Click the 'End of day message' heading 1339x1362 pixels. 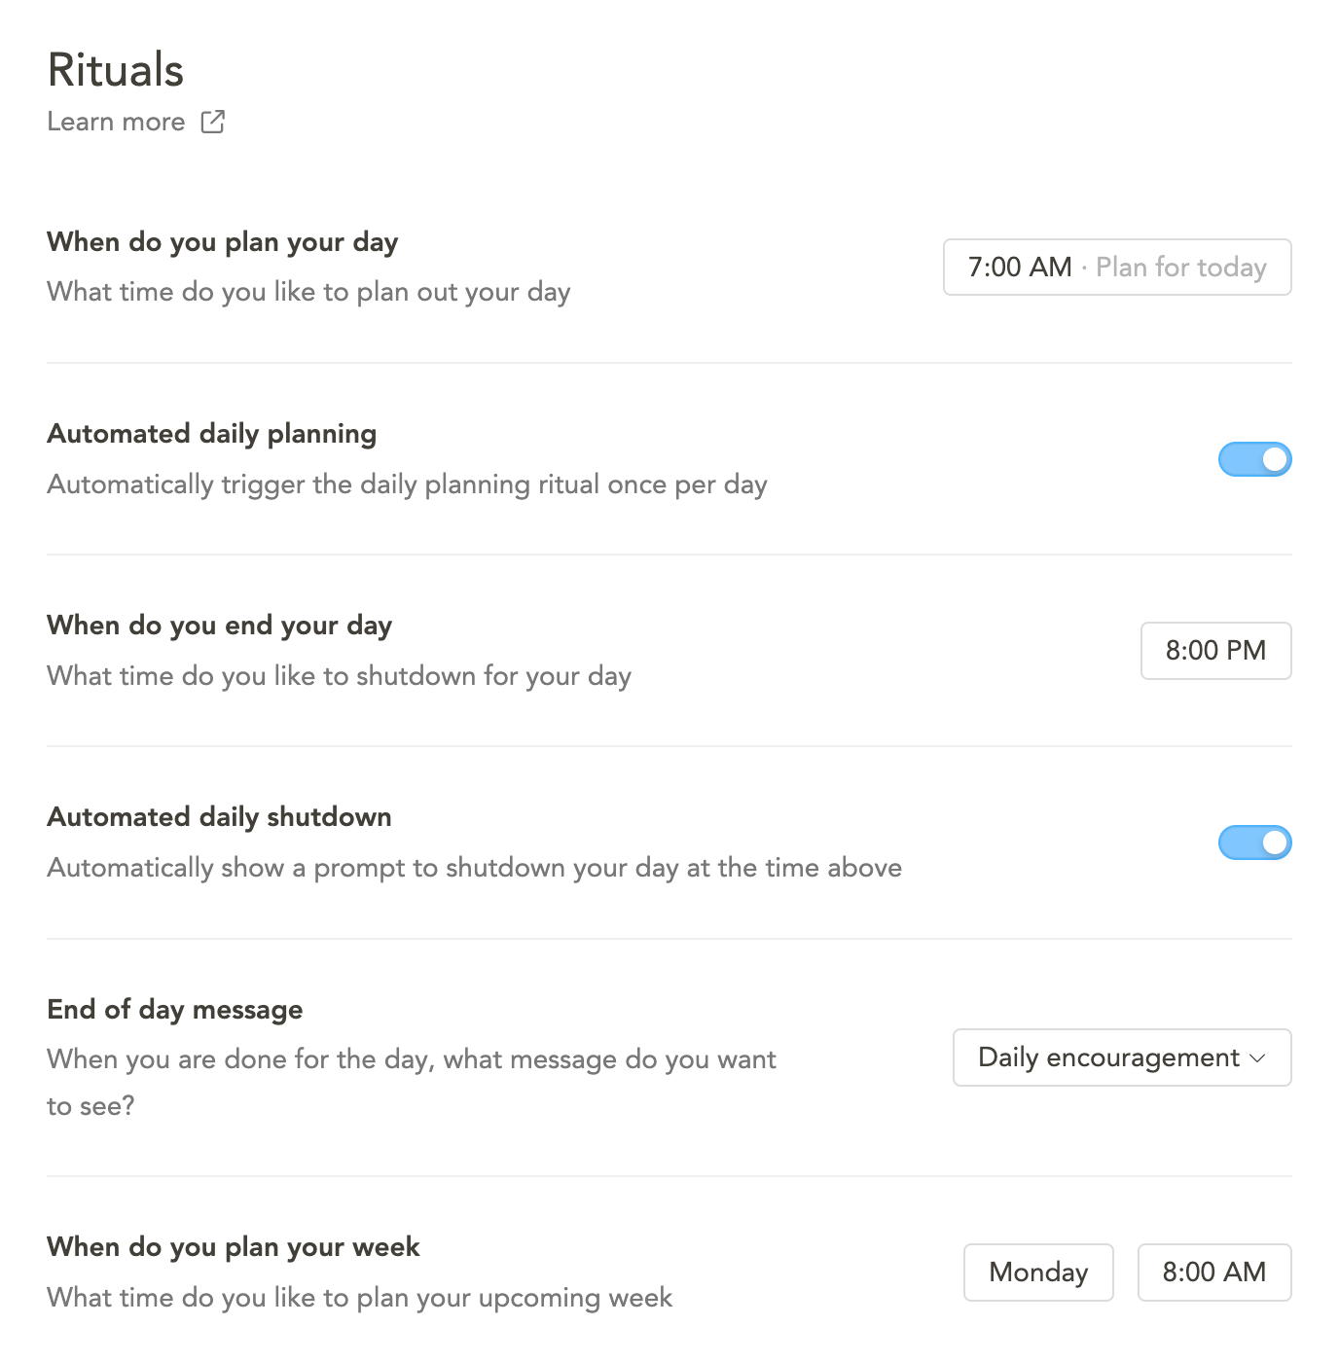(175, 1010)
